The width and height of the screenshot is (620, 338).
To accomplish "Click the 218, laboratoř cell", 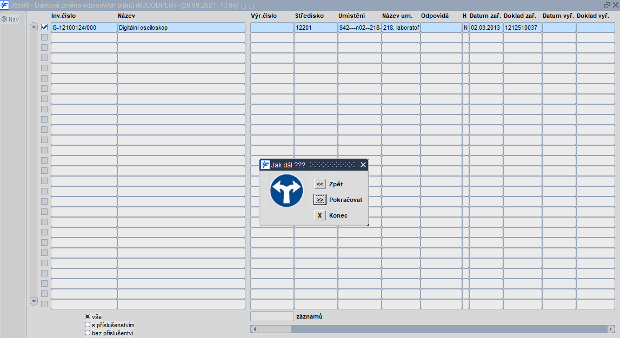I will tap(401, 27).
